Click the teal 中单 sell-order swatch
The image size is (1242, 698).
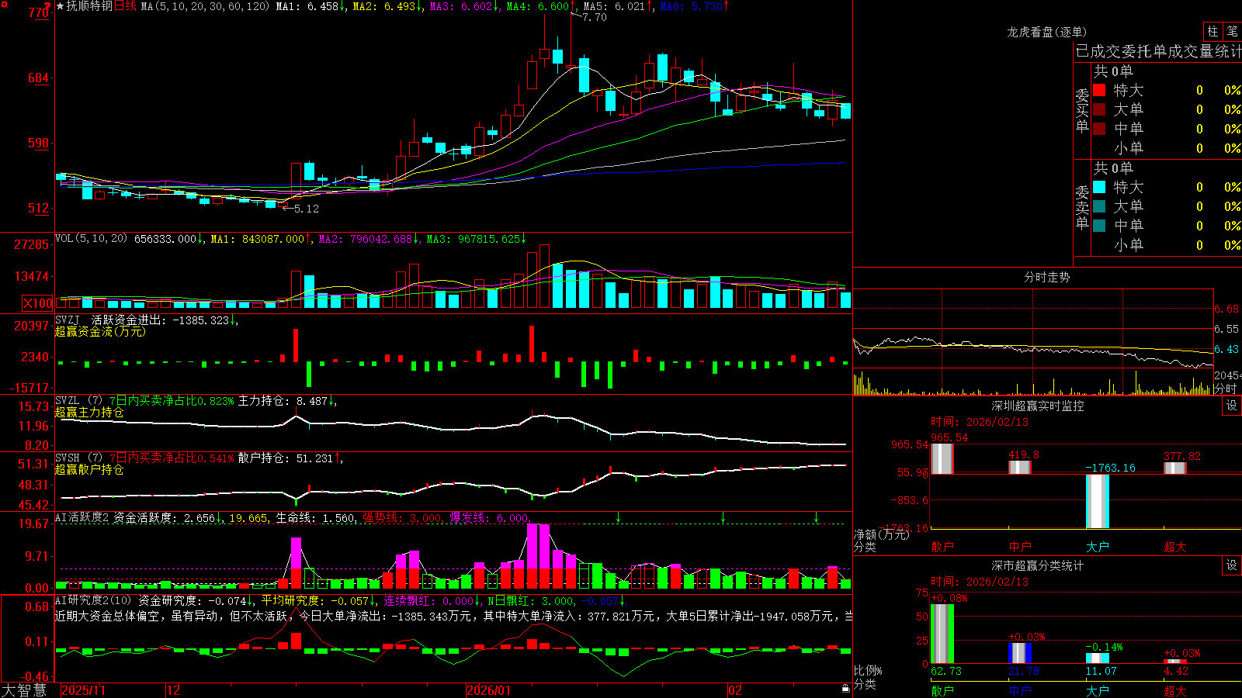(1099, 226)
